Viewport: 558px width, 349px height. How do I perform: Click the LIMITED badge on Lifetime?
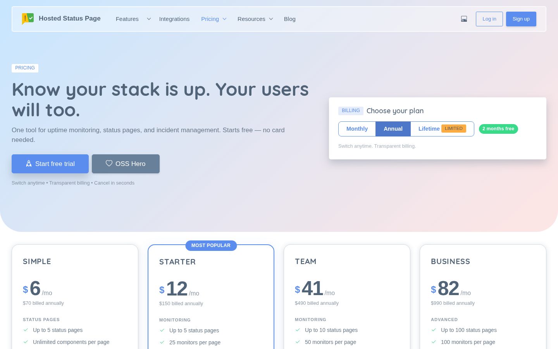tap(454, 129)
